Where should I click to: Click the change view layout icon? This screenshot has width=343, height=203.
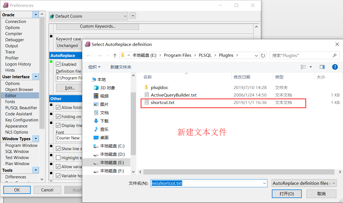tap(304, 67)
